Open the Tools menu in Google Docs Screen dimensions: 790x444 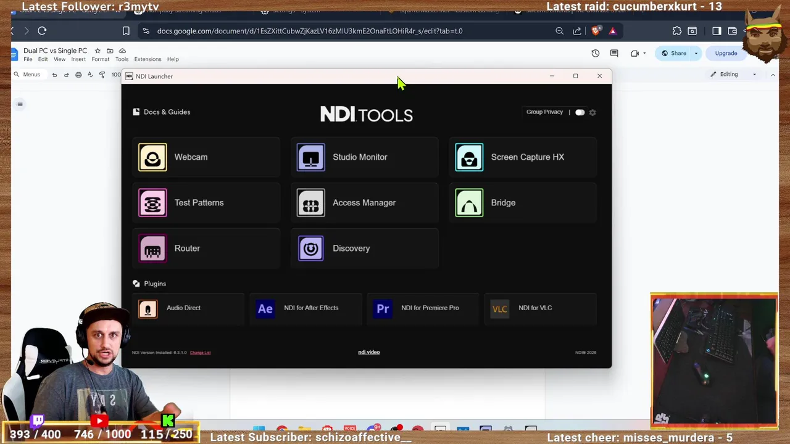coord(122,59)
